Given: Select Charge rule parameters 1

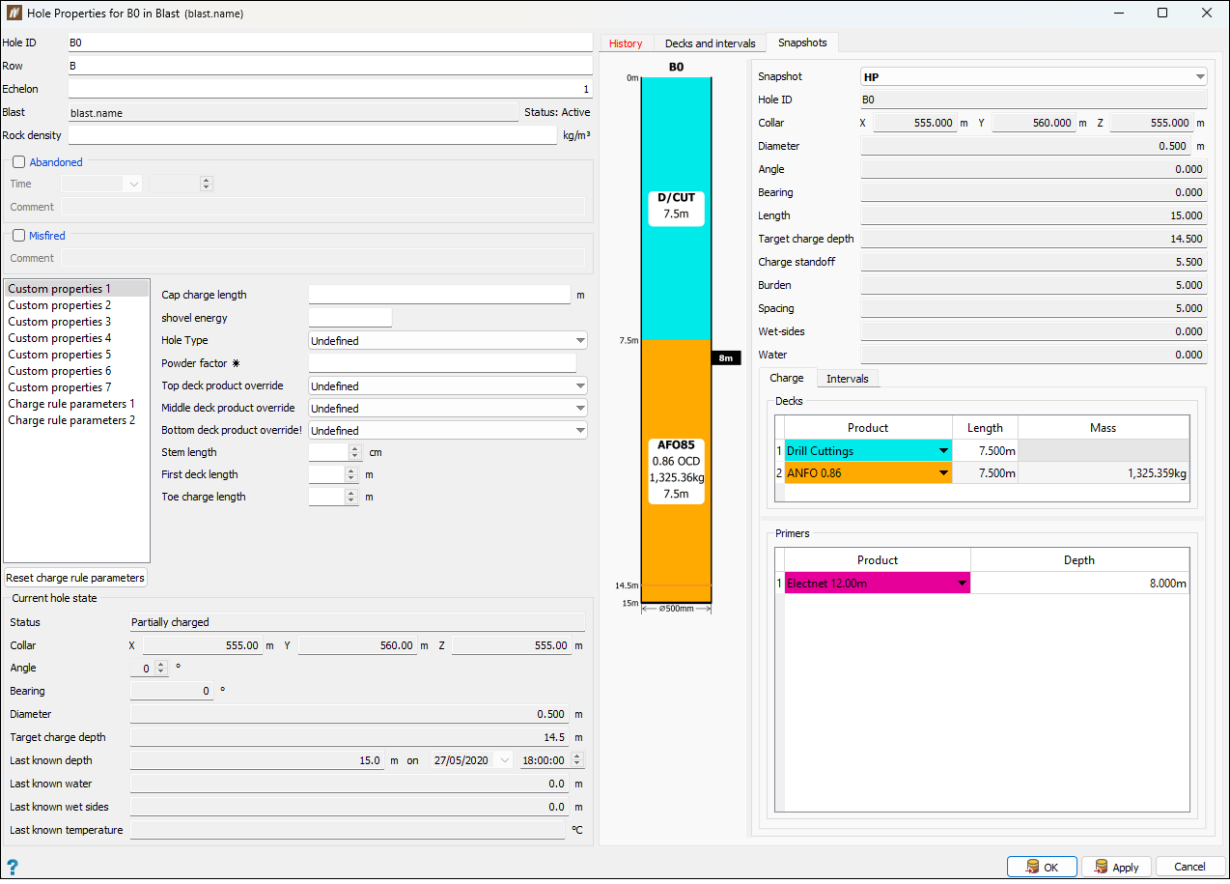Looking at the screenshot, I should tap(77, 404).
